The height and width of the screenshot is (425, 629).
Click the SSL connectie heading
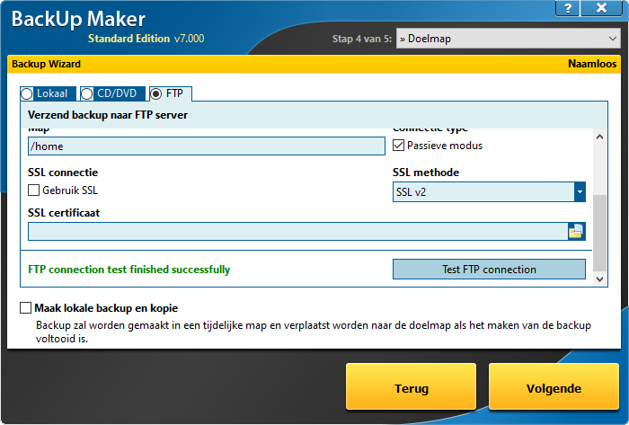63,173
